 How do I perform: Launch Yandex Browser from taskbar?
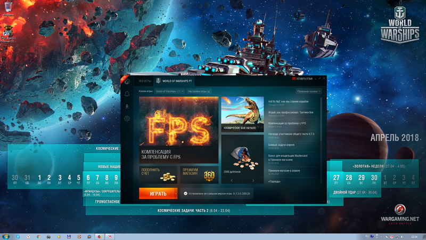[x=28, y=237]
